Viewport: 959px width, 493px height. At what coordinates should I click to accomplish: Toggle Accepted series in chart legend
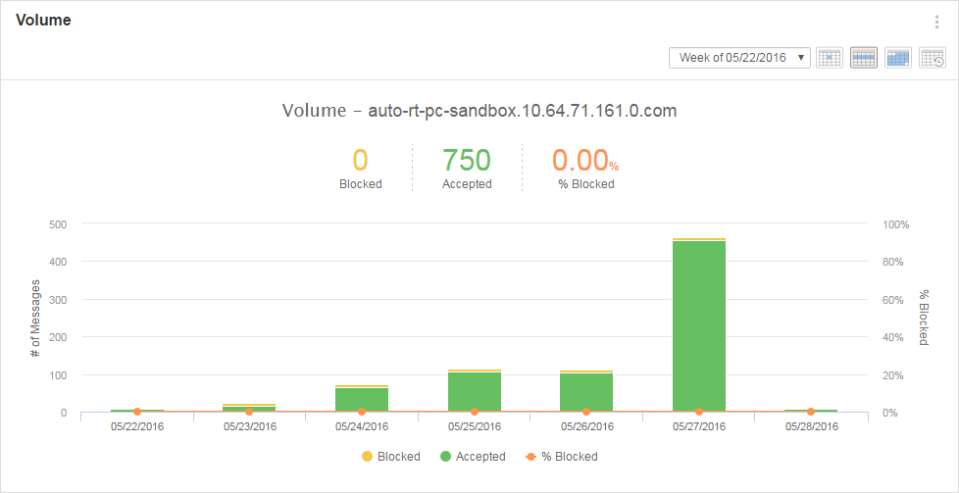point(473,457)
